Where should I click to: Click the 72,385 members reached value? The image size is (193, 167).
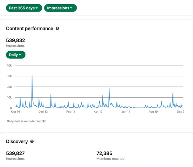point(104,153)
